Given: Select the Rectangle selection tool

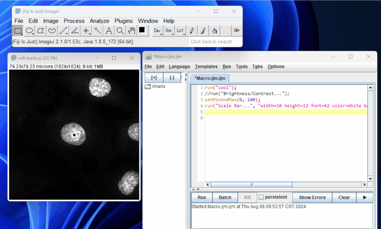Looking at the screenshot, I should [18, 31].
